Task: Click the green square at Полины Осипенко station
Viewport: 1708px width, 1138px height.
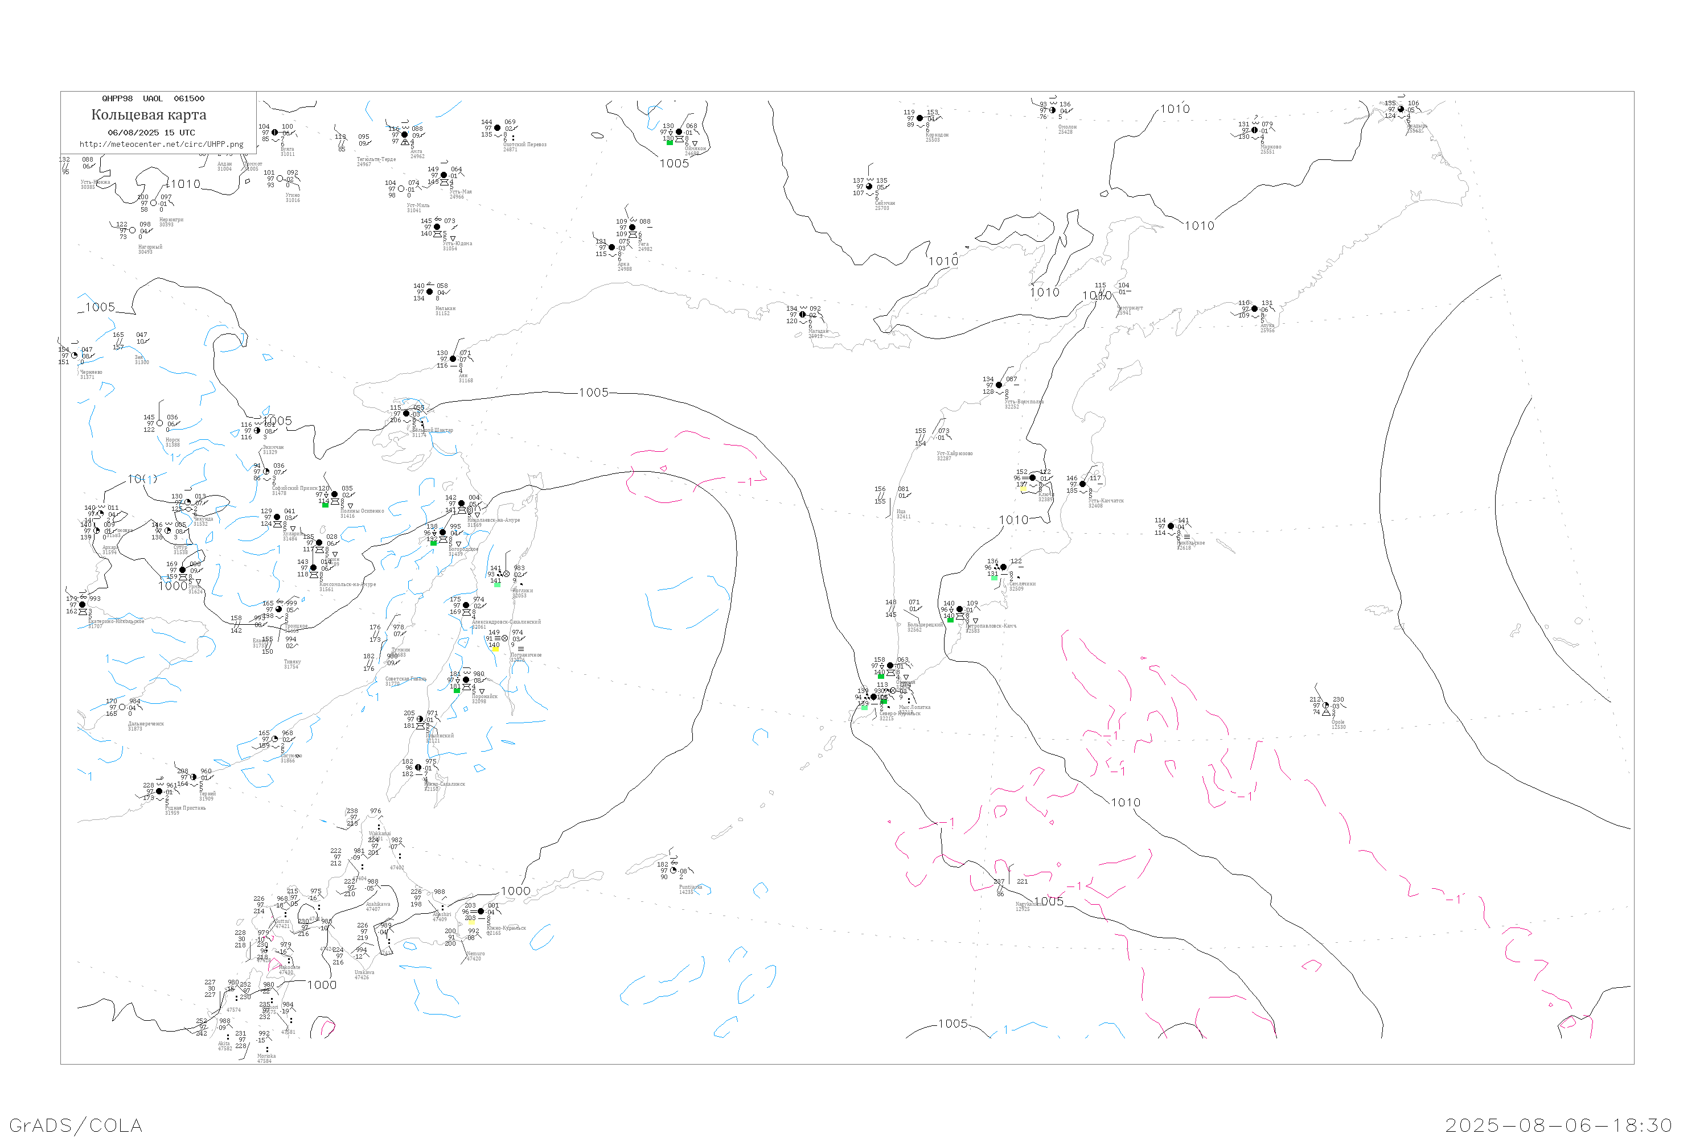Action: coord(325,505)
